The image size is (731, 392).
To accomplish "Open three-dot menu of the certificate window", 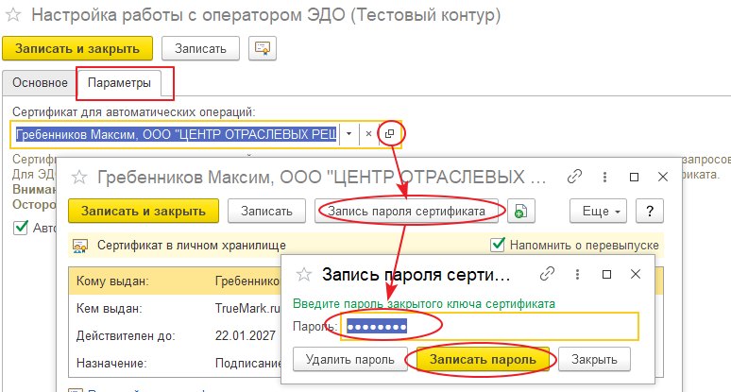I will 604,177.
